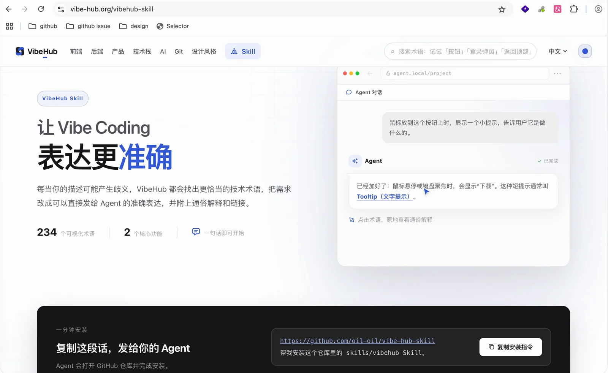This screenshot has height=373, width=608.
Task: Click the search magnifier icon
Action: click(x=393, y=52)
